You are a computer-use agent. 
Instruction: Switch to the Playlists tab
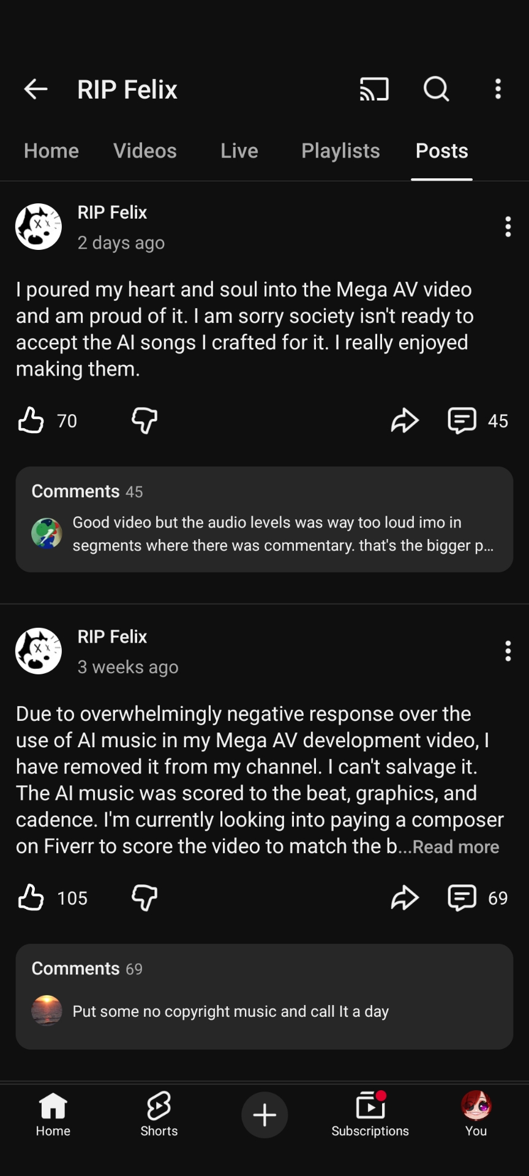click(x=340, y=151)
